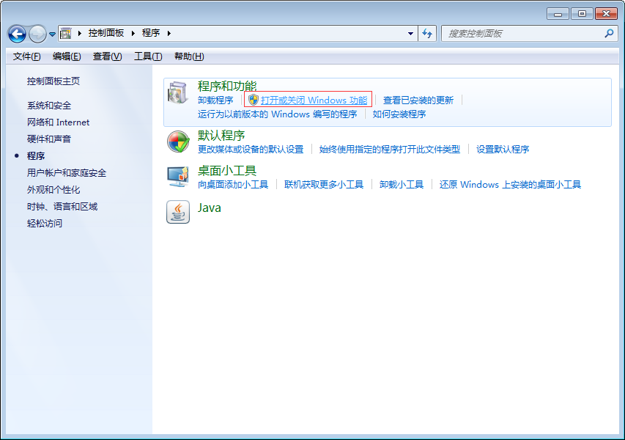Expand the arrow after 程序 breadcrumb
The image size is (625, 440).
pos(169,34)
